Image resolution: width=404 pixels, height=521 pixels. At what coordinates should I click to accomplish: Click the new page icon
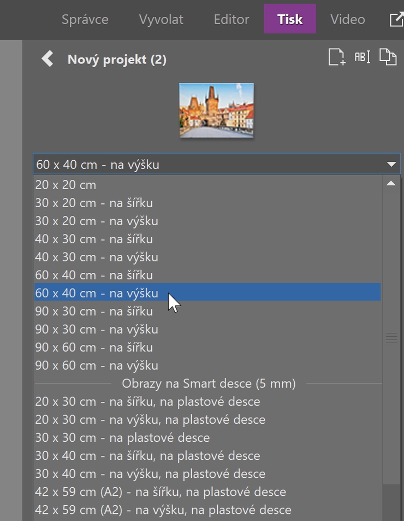(x=337, y=57)
